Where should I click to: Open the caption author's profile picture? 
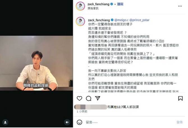click(x=80, y=21)
